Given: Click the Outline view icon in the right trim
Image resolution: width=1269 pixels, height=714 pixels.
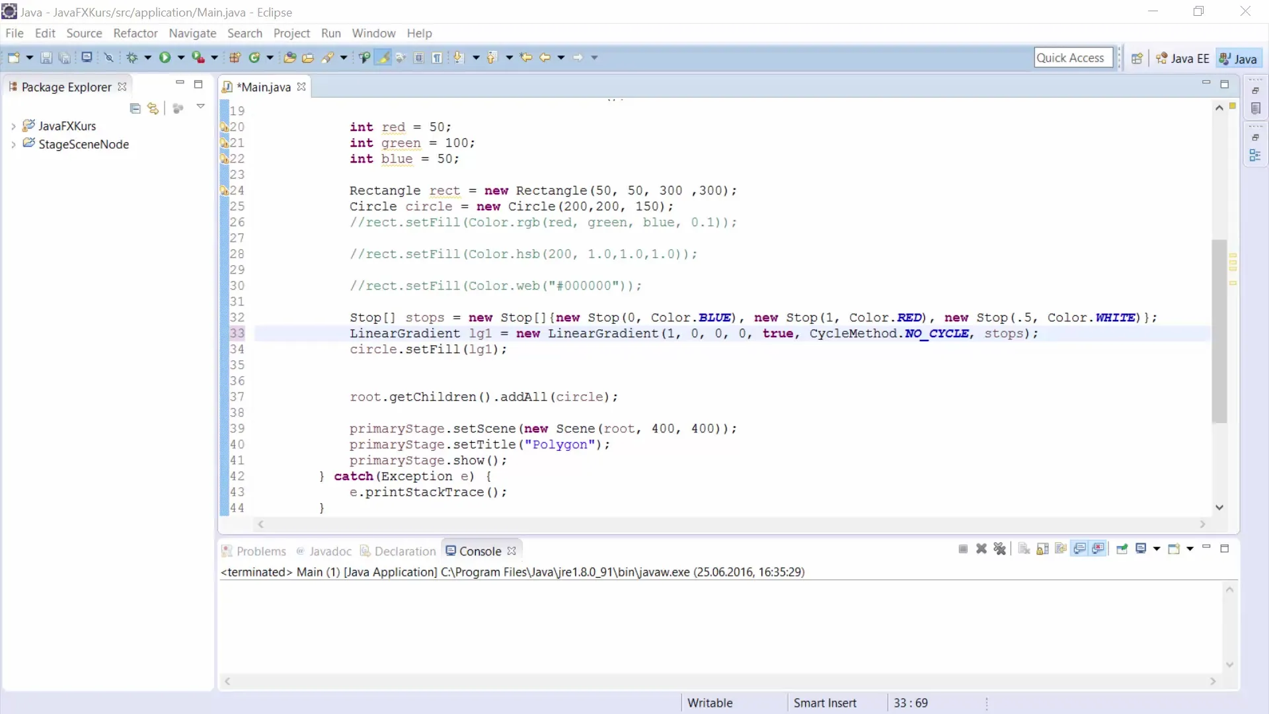Looking at the screenshot, I should (1256, 155).
